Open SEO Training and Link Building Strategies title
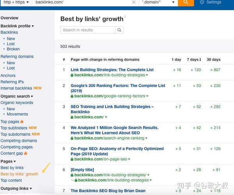The width and height of the screenshot is (234, 195). coord(112,109)
